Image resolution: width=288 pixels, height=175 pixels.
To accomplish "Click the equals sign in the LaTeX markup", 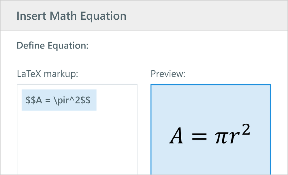I will [47, 100].
